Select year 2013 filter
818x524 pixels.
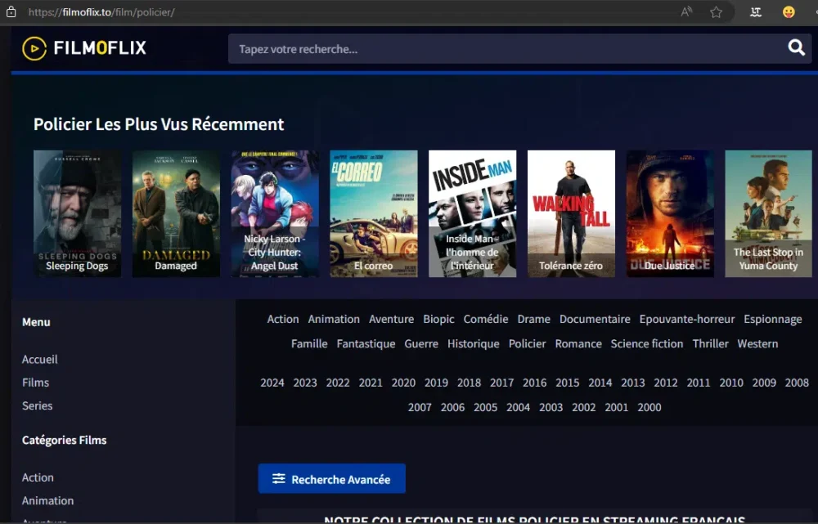(x=633, y=383)
